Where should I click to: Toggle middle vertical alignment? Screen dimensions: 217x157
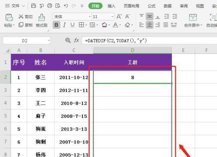click(150, 17)
